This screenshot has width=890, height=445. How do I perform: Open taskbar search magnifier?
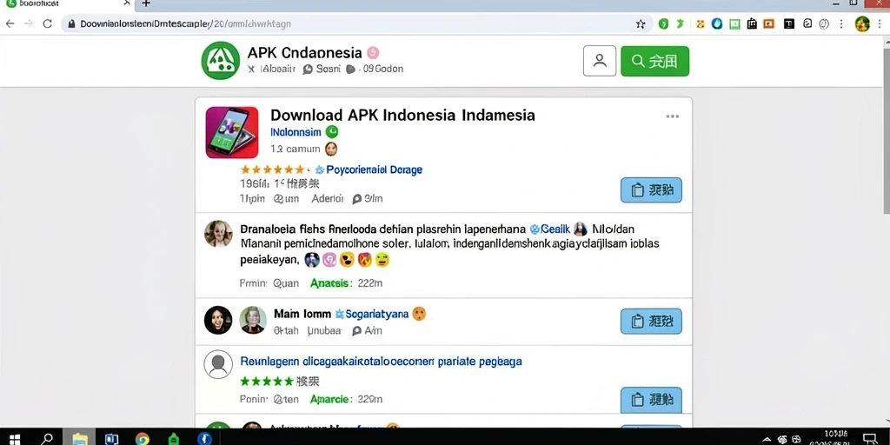[47, 439]
